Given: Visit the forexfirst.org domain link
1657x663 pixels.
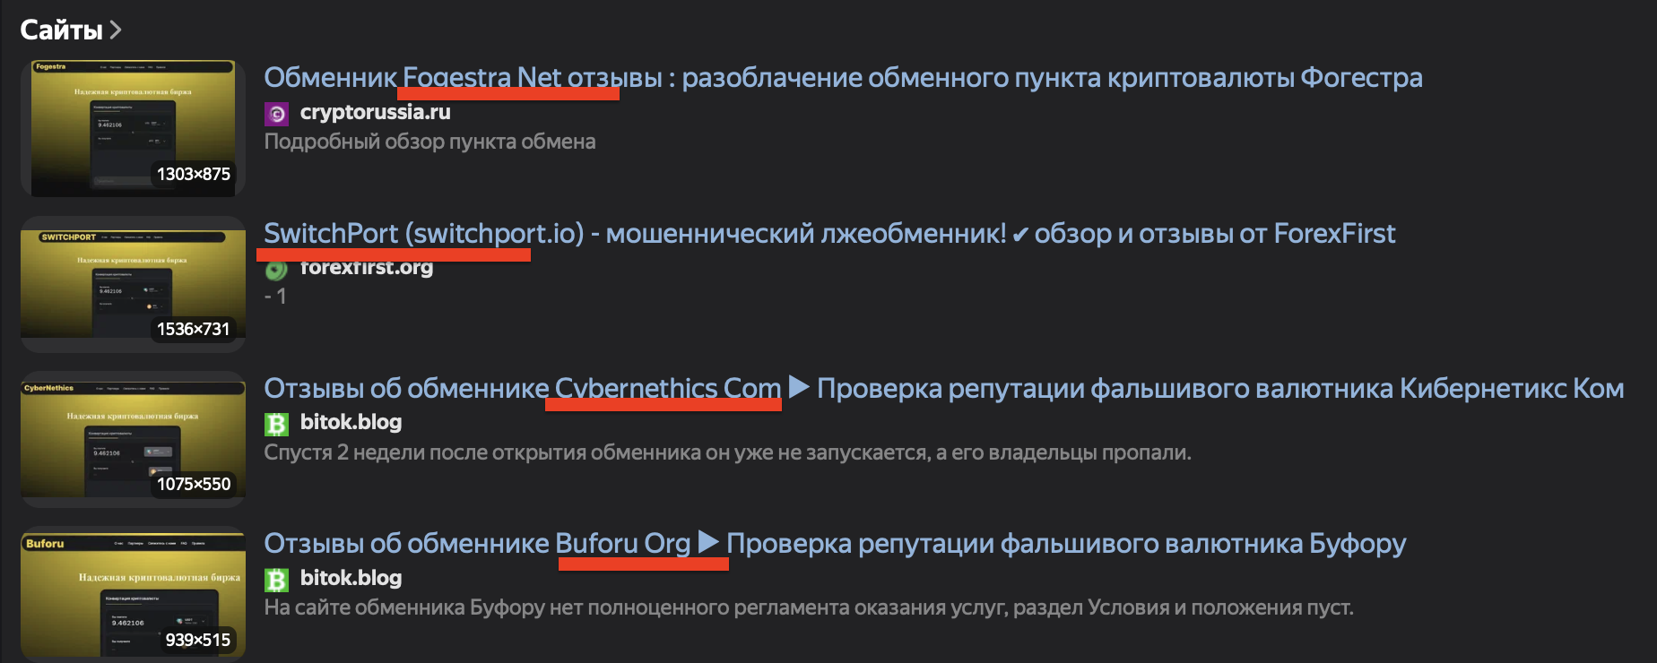Looking at the screenshot, I should (x=366, y=267).
